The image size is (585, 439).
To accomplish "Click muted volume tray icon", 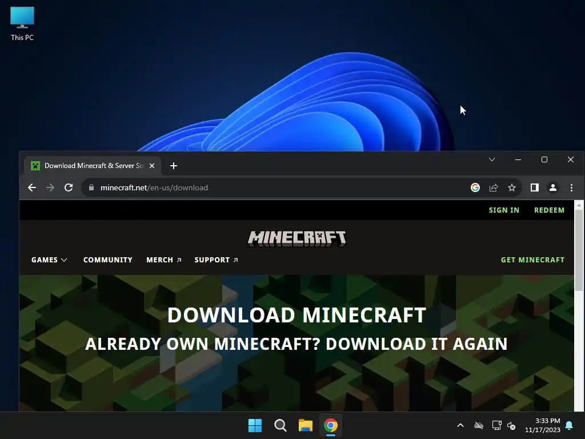I will pyautogui.click(x=511, y=425).
